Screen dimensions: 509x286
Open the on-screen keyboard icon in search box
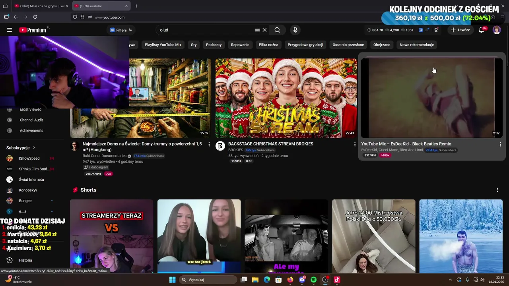point(257,30)
